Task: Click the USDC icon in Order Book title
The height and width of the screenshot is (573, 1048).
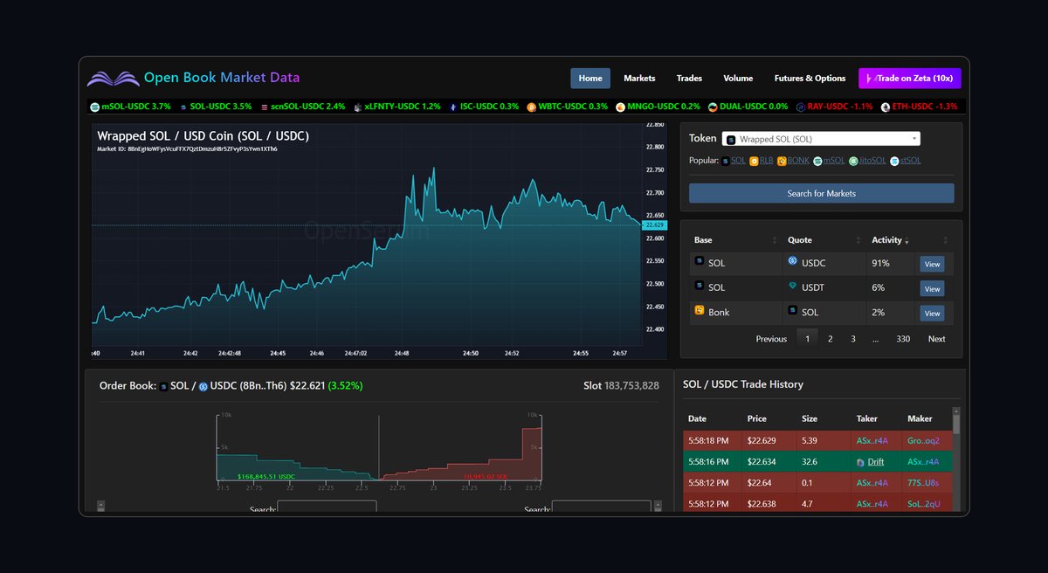Action: [x=203, y=386]
